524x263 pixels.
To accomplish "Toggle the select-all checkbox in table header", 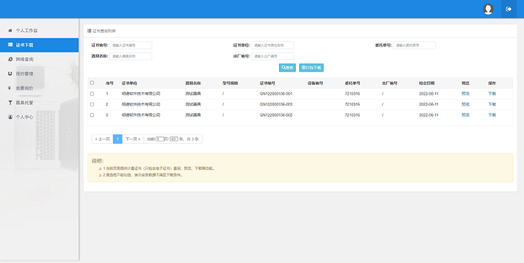I will (x=92, y=83).
